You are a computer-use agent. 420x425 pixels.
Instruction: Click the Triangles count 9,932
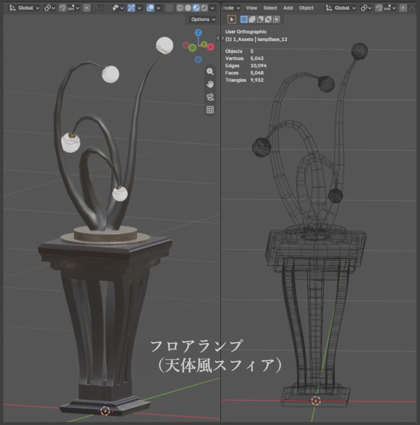pos(257,80)
